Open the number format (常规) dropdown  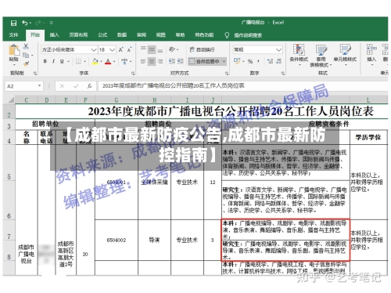[x=278, y=49]
